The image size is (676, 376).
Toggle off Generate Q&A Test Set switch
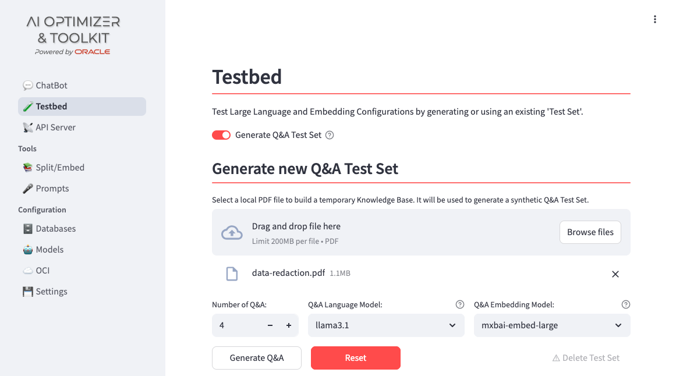point(221,135)
